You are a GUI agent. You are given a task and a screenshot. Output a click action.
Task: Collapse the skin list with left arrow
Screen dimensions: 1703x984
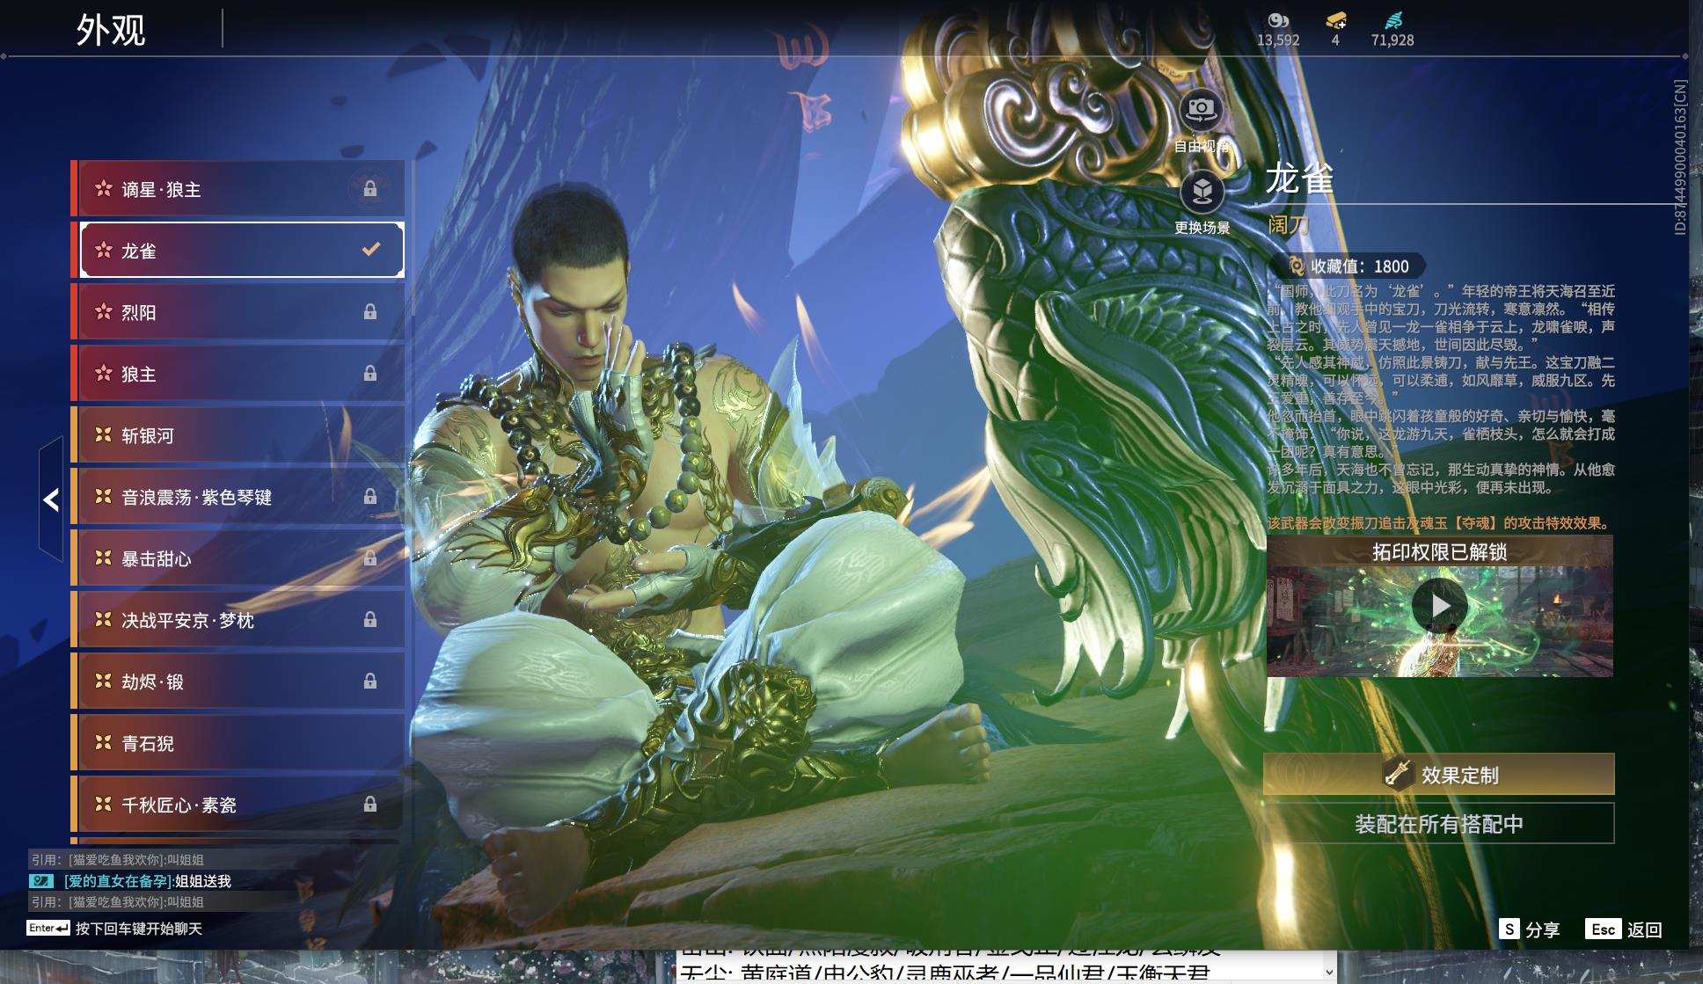point(51,499)
